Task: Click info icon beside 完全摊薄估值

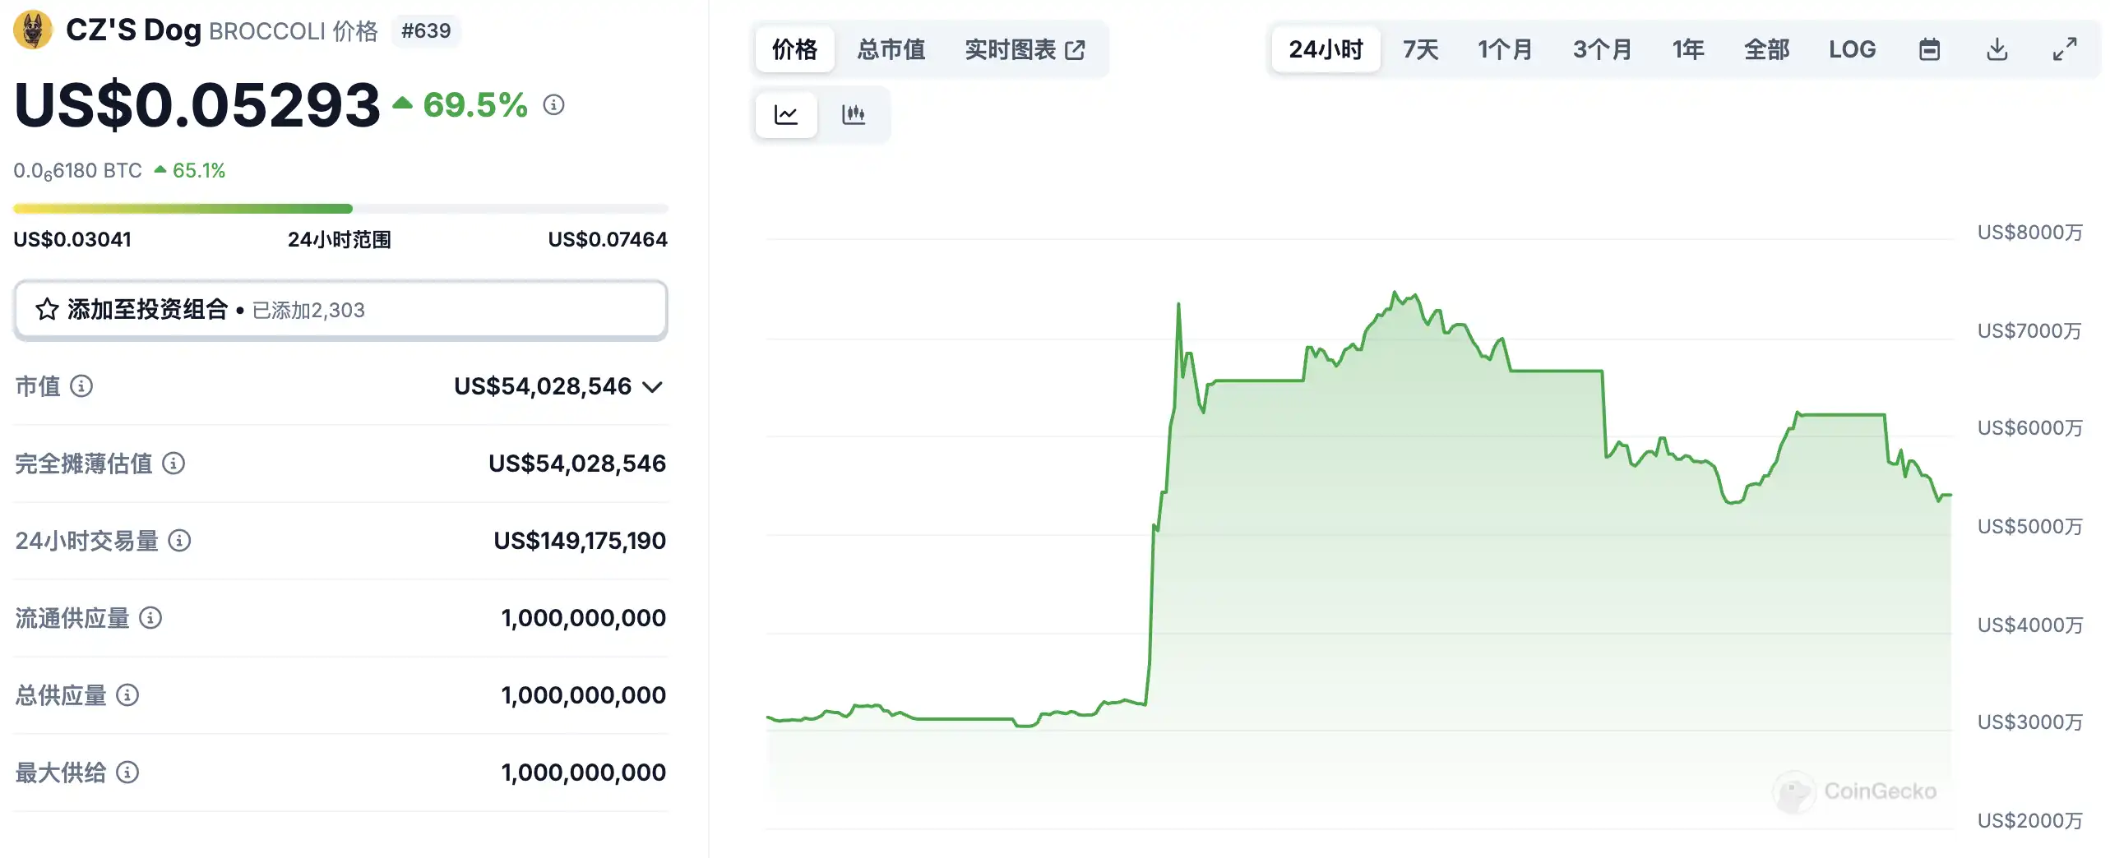Action: click(174, 463)
